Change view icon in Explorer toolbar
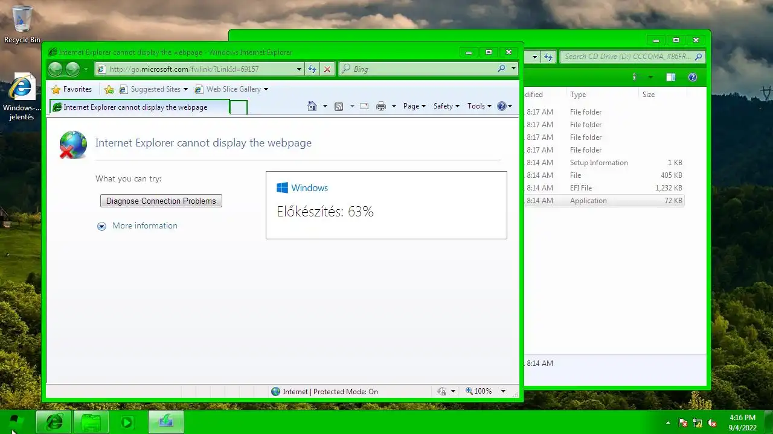 [634, 77]
